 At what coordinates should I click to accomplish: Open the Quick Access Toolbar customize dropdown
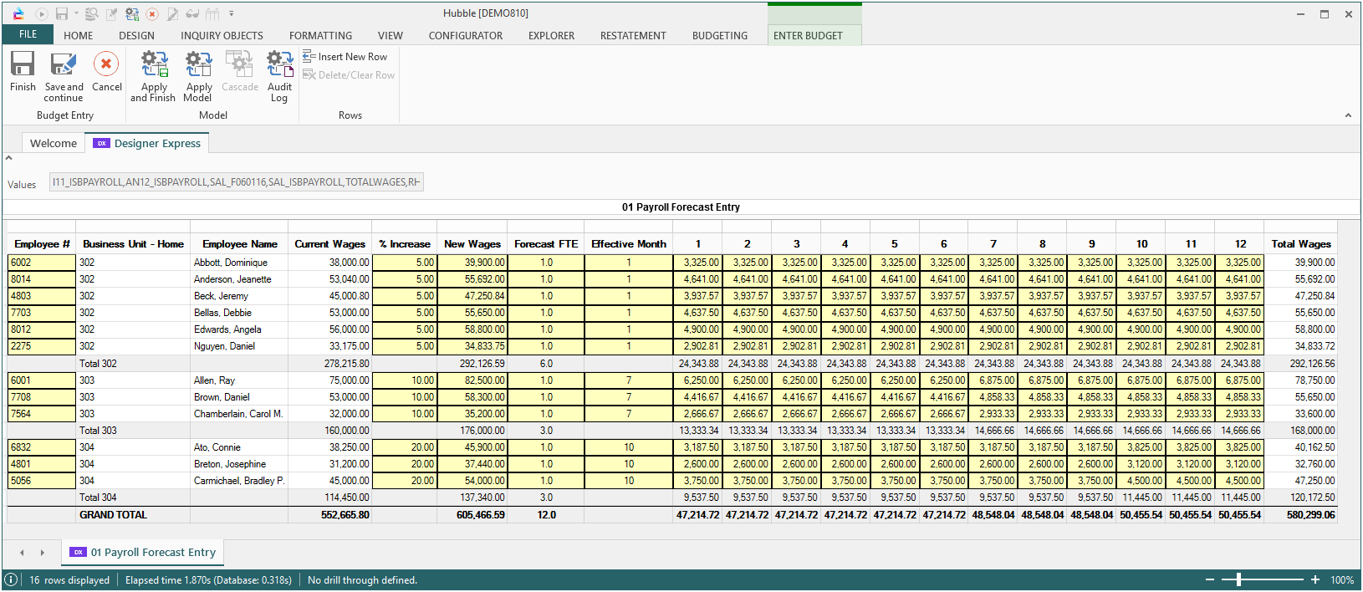click(232, 13)
